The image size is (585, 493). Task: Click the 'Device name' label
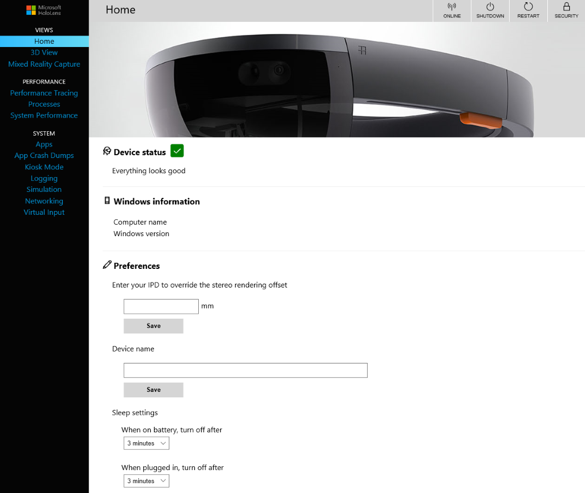[133, 349]
